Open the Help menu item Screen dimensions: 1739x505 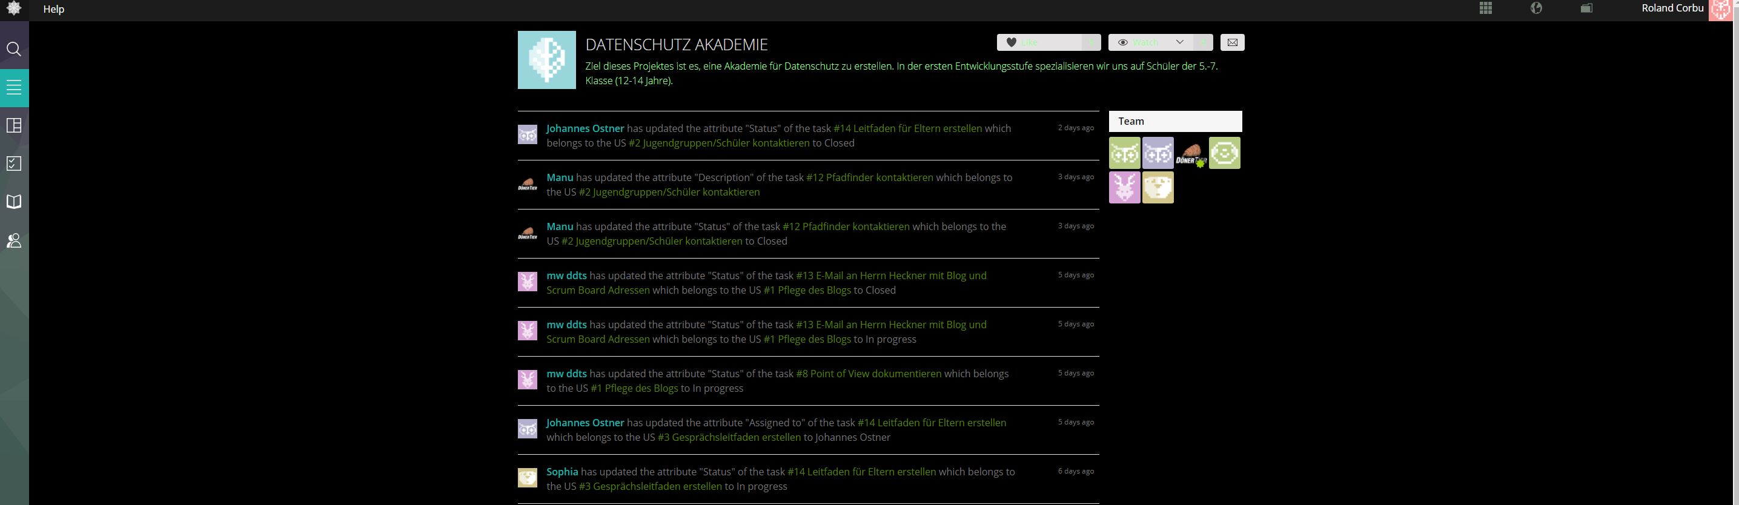54,10
